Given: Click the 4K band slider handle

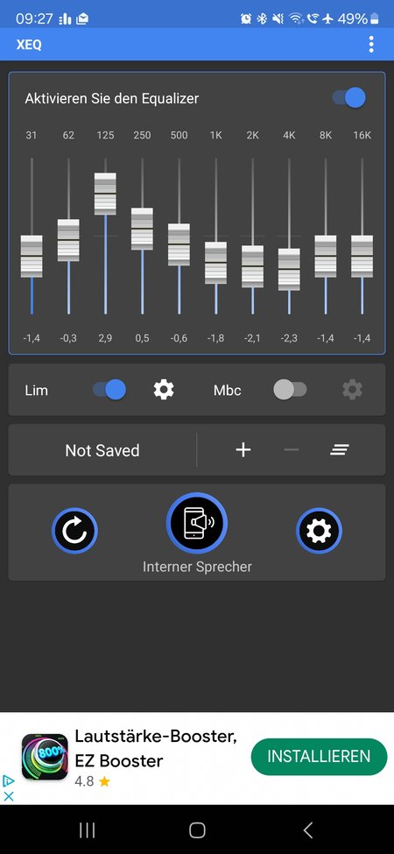Looking at the screenshot, I should tap(289, 270).
